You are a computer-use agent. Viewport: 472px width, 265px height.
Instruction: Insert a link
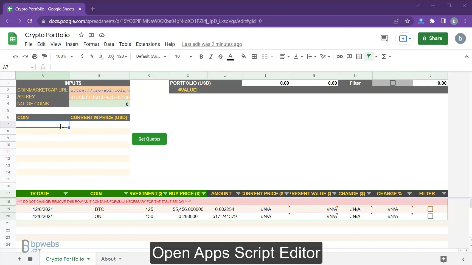pos(340,56)
